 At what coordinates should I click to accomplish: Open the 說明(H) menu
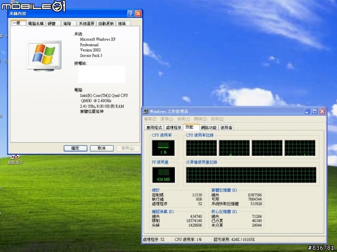point(217,119)
